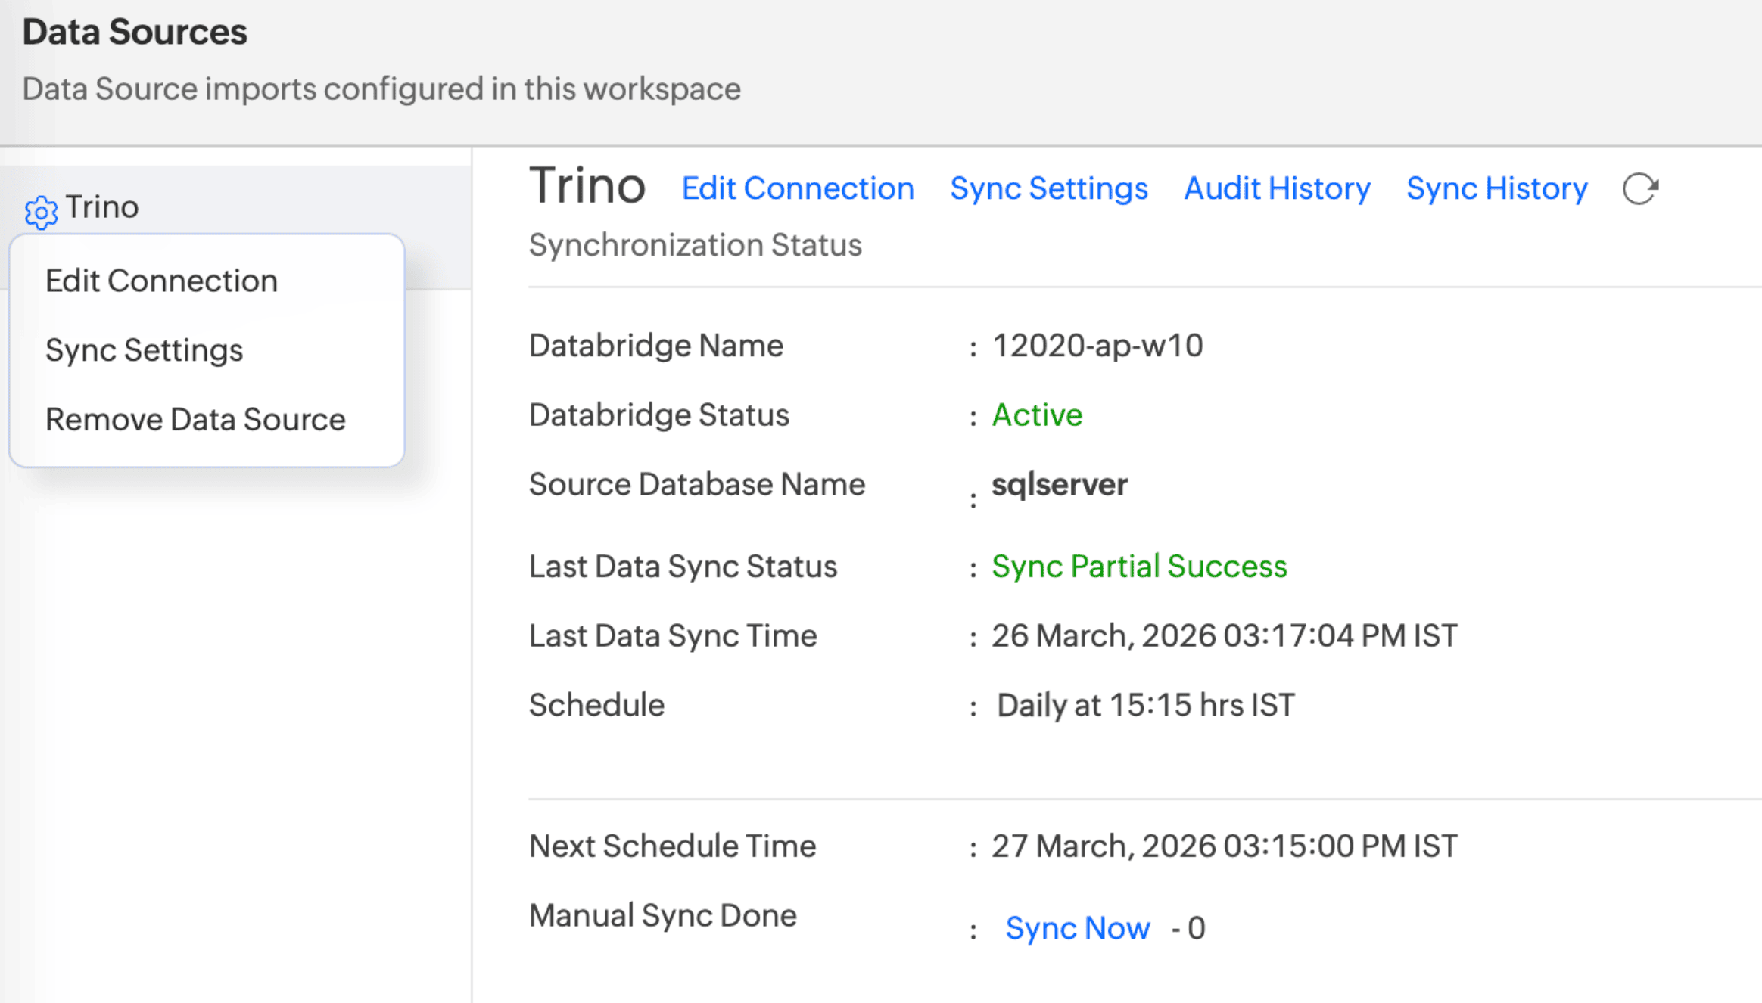
Task: Click next schedule time 27 March, 2026 03:15:00 PM IST
Action: (1225, 846)
